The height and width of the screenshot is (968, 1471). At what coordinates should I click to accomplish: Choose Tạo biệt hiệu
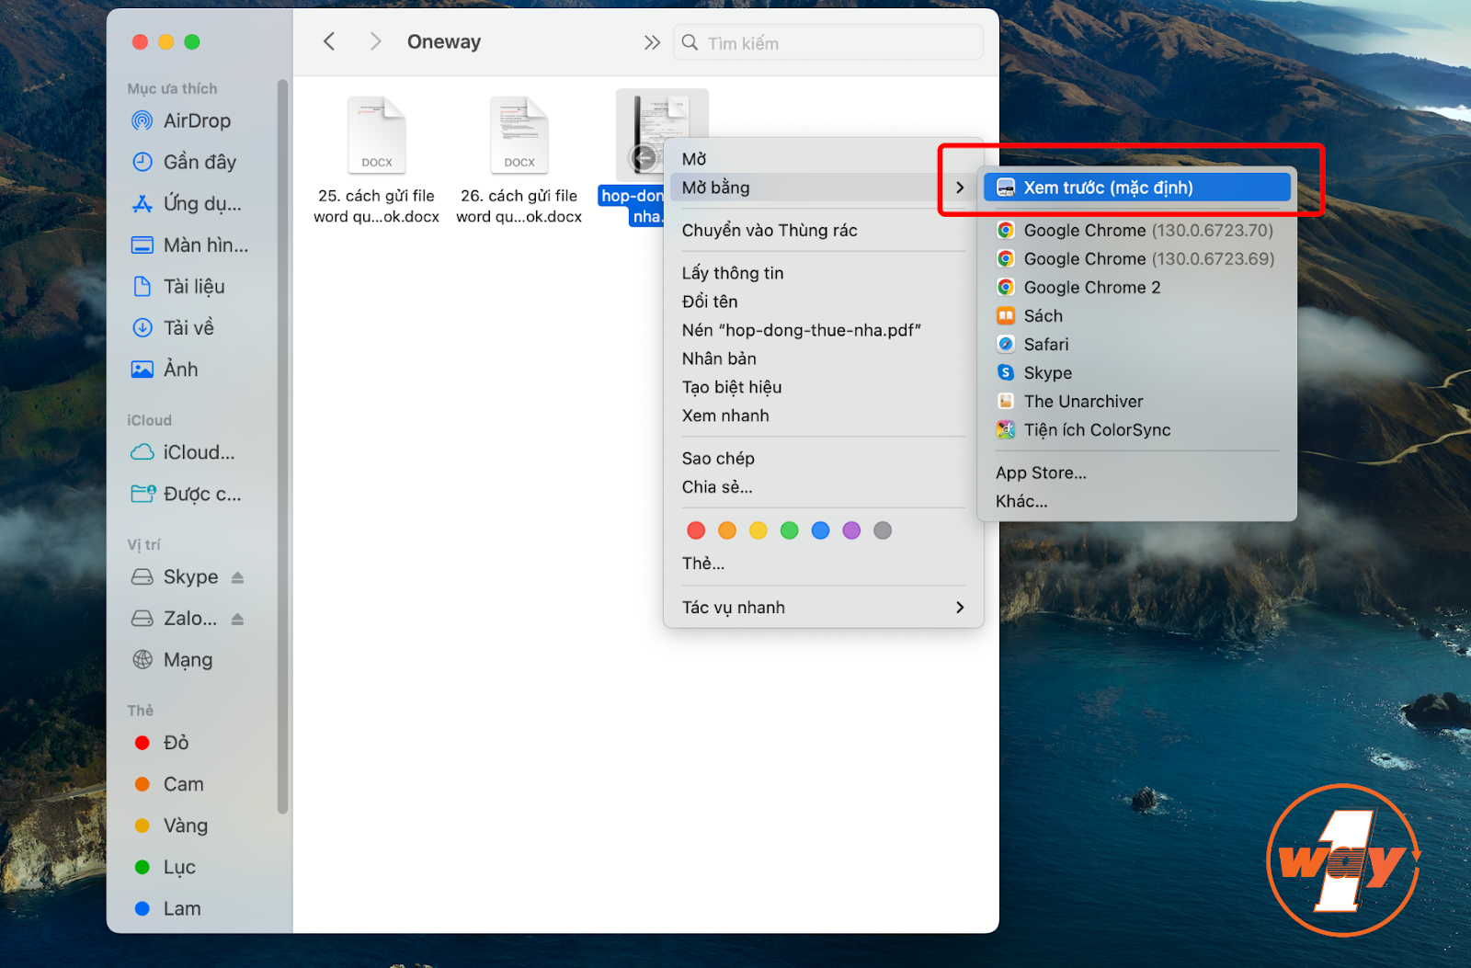pyautogui.click(x=823, y=387)
